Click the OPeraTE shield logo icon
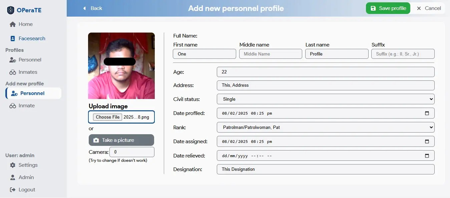450x198 pixels. coord(11,10)
